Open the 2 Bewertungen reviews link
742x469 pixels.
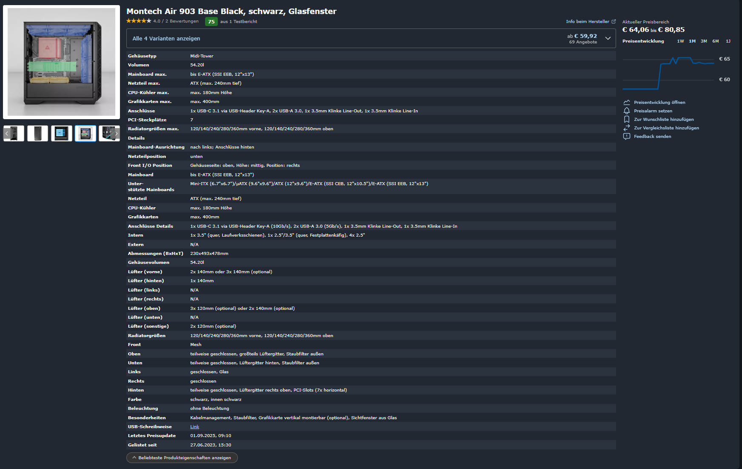[182, 21]
